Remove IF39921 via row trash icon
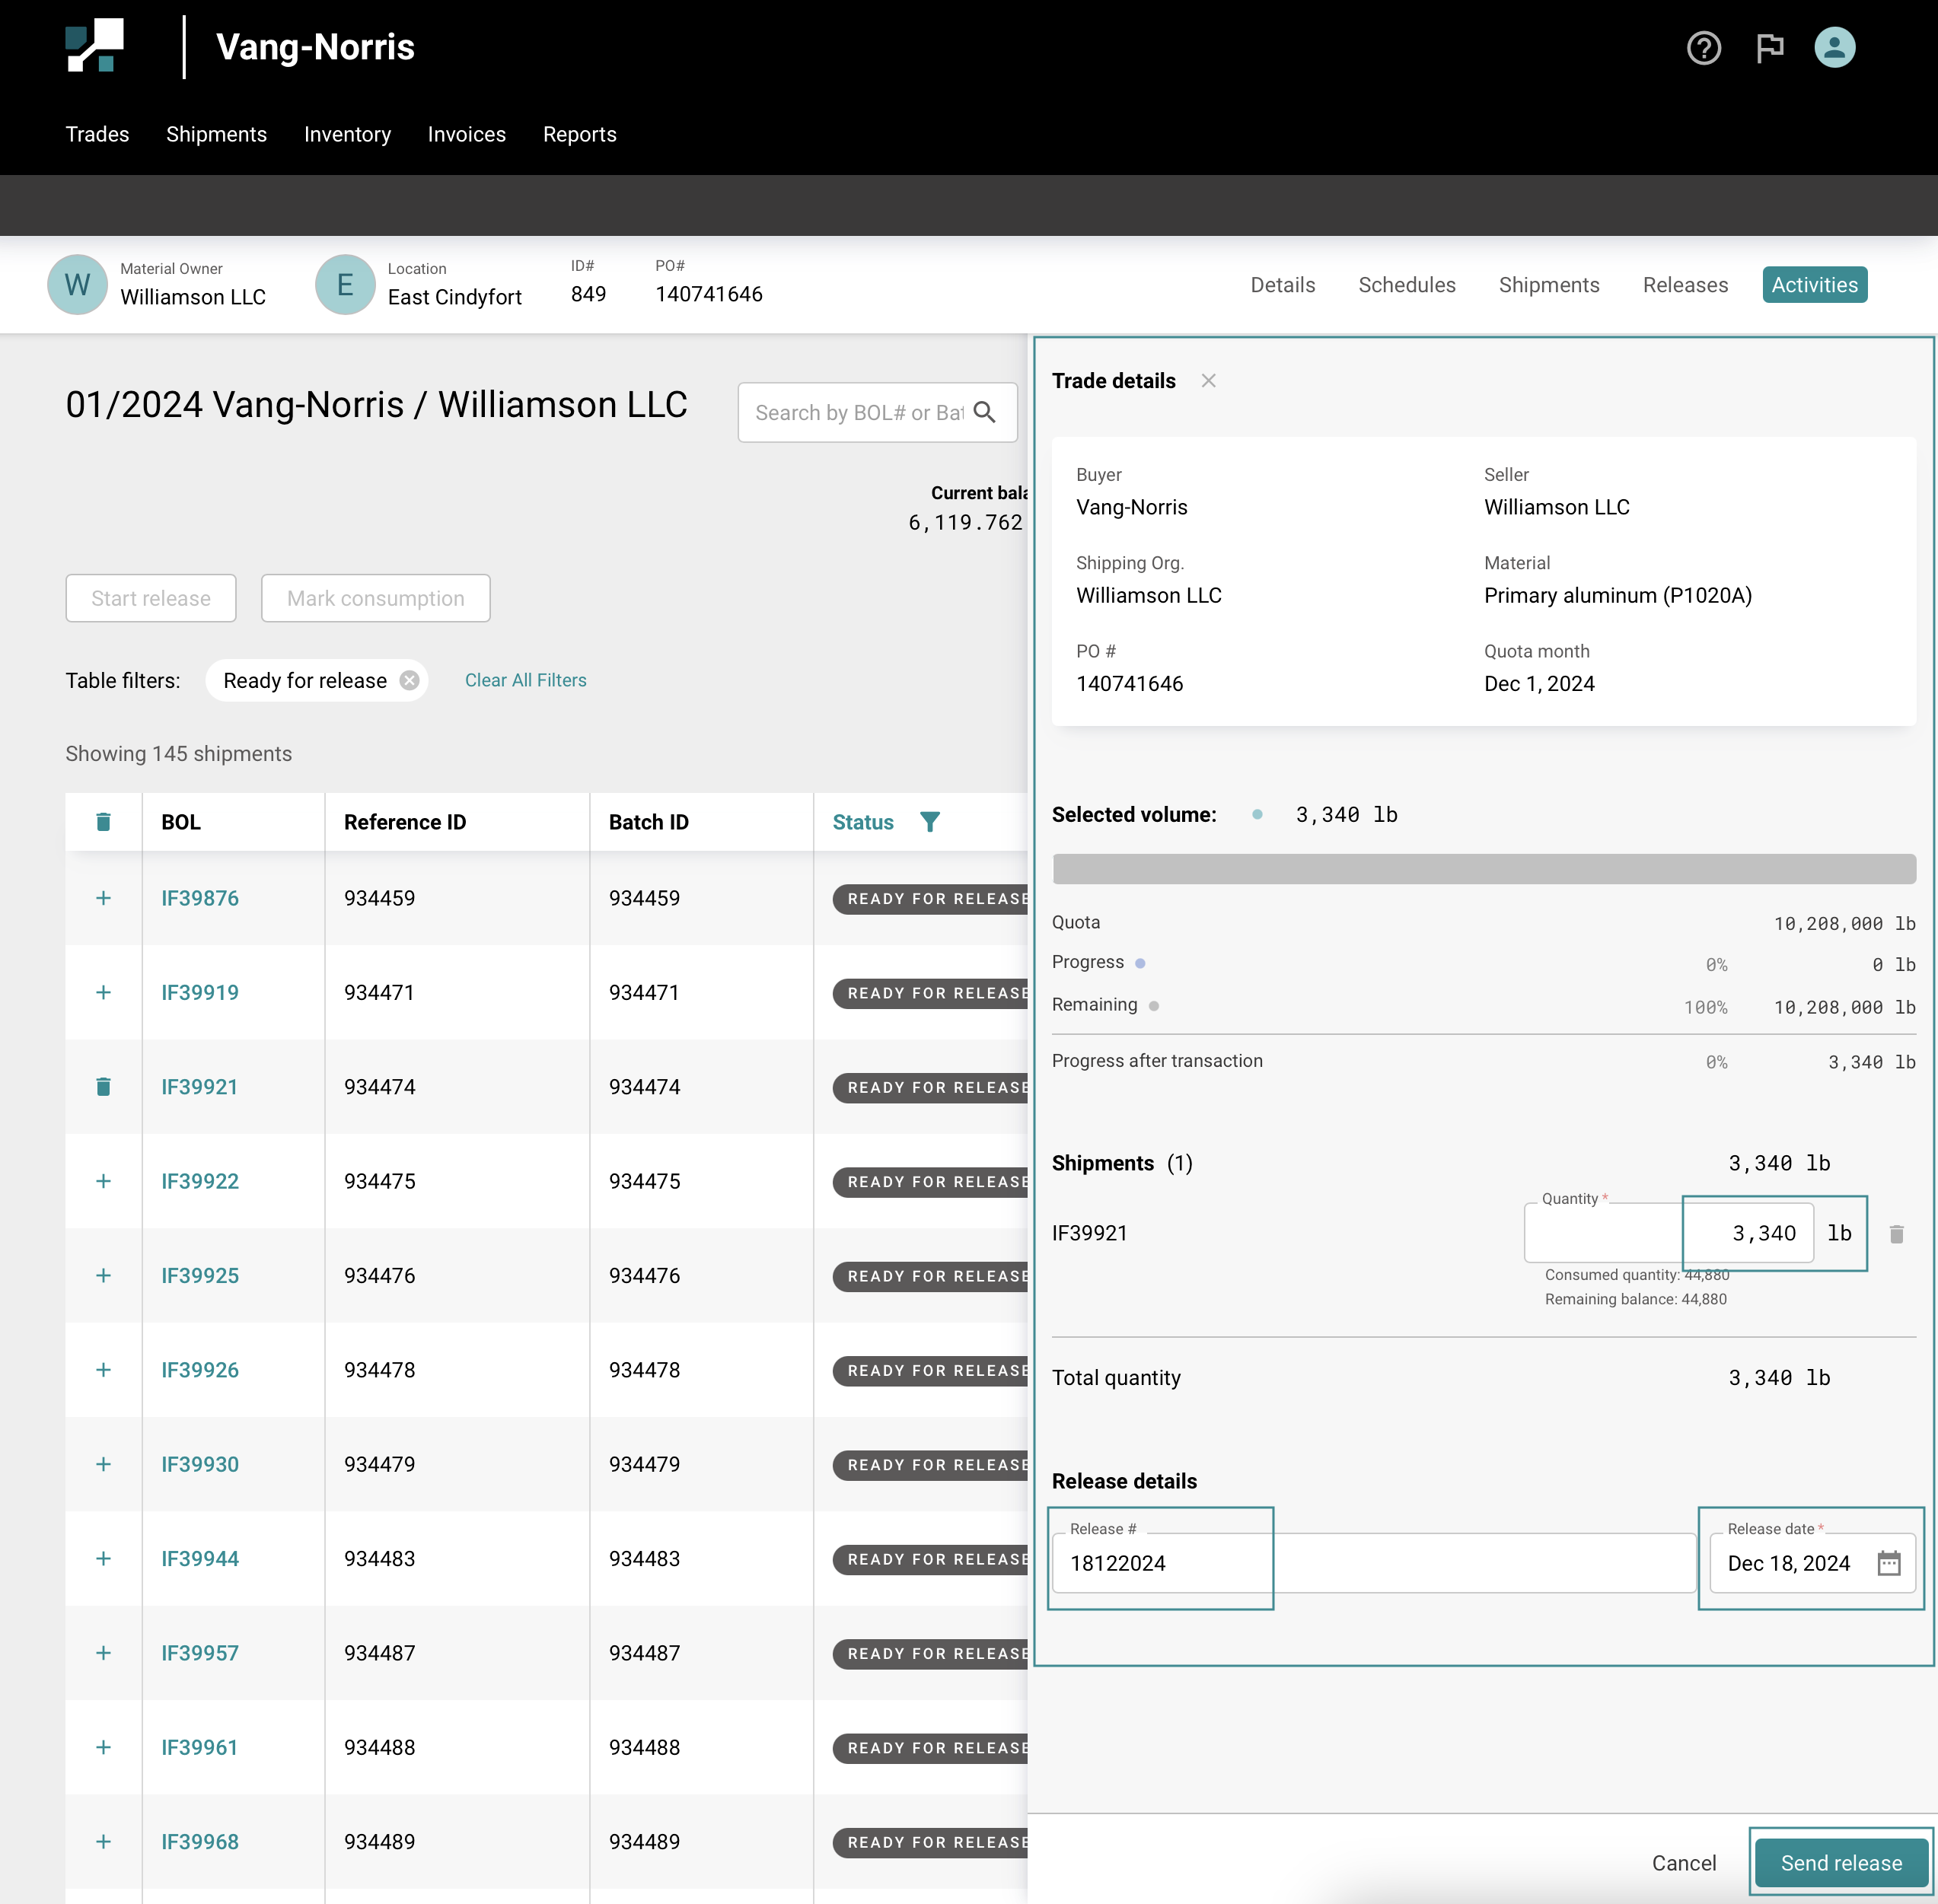Image resolution: width=1938 pixels, height=1904 pixels. tap(103, 1087)
